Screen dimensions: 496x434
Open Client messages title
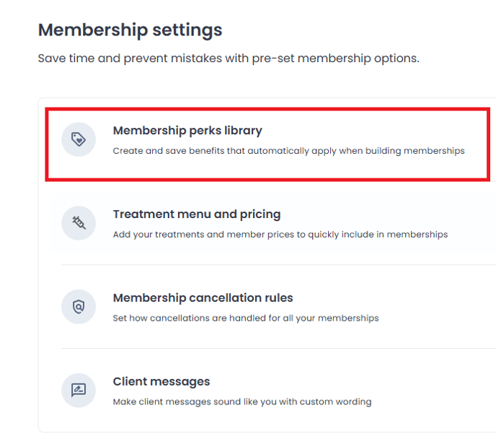tap(161, 381)
